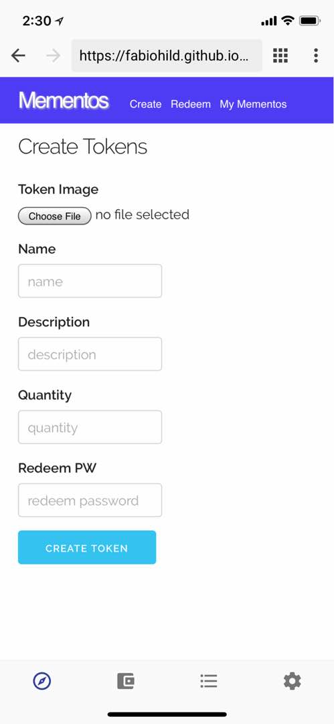Focus the description input field
The height and width of the screenshot is (724, 334).
90,354
